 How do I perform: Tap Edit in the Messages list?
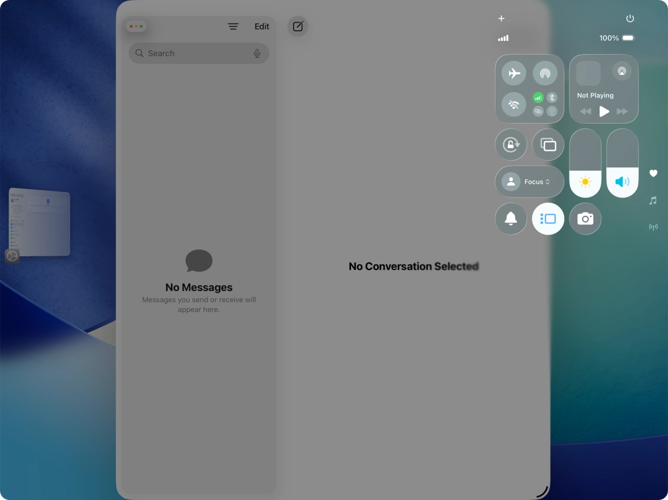[262, 26]
